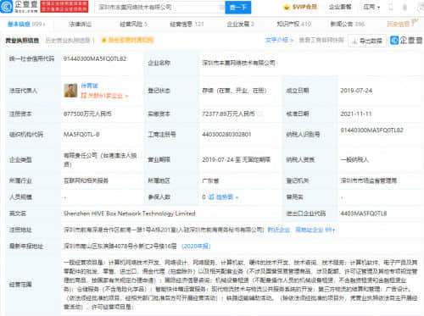Focus the company name search box
Viewport: 424px width, 316px height.
[x=159, y=7]
